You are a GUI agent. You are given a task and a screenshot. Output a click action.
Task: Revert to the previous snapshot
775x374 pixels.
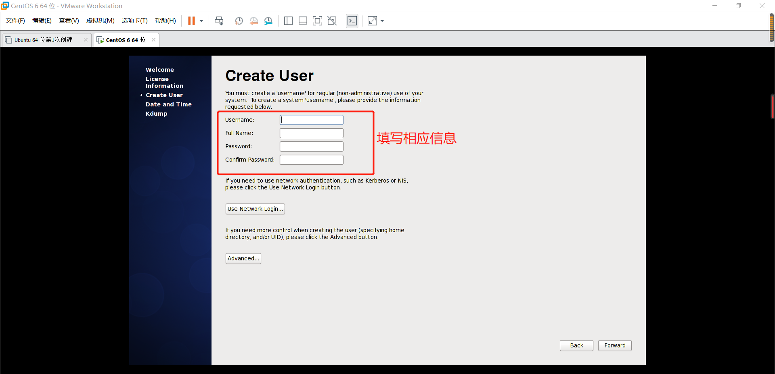(x=253, y=21)
